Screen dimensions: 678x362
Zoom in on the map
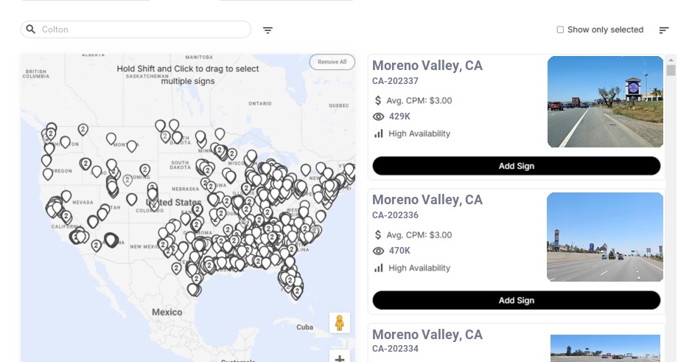(x=339, y=358)
